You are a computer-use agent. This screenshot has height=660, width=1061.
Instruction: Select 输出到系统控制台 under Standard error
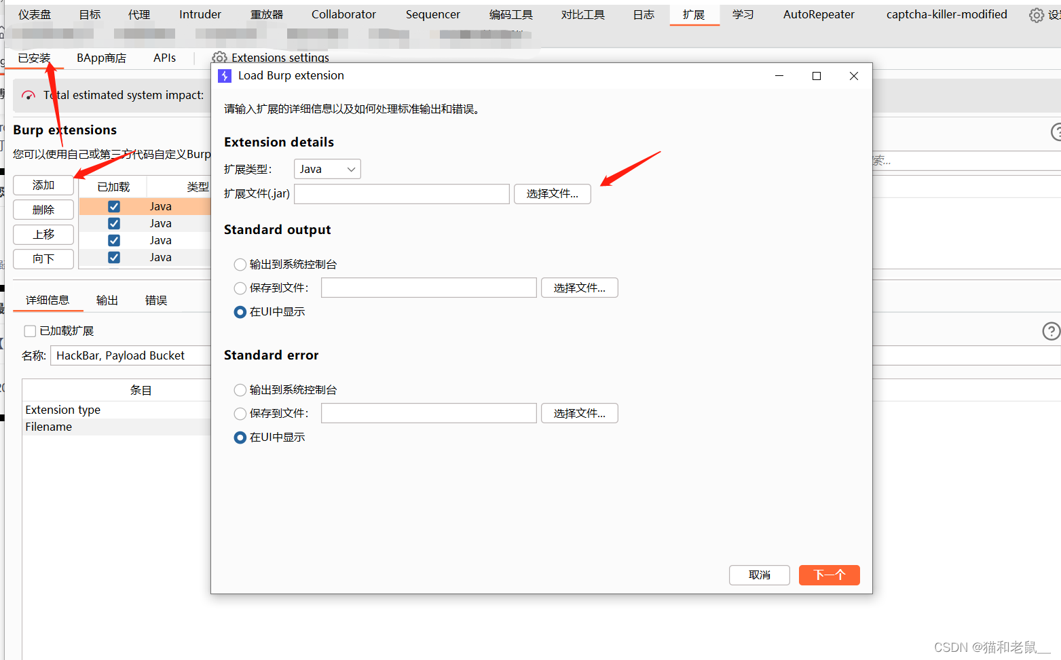240,390
